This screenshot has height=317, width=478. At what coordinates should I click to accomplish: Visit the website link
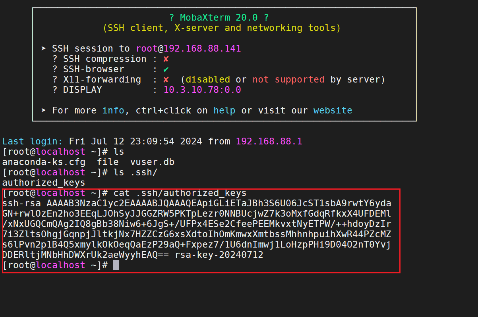point(333,110)
